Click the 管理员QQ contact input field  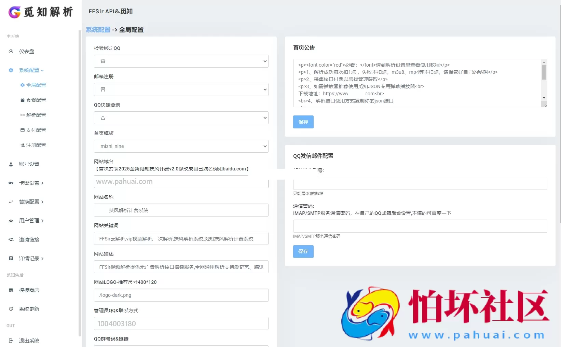181,323
